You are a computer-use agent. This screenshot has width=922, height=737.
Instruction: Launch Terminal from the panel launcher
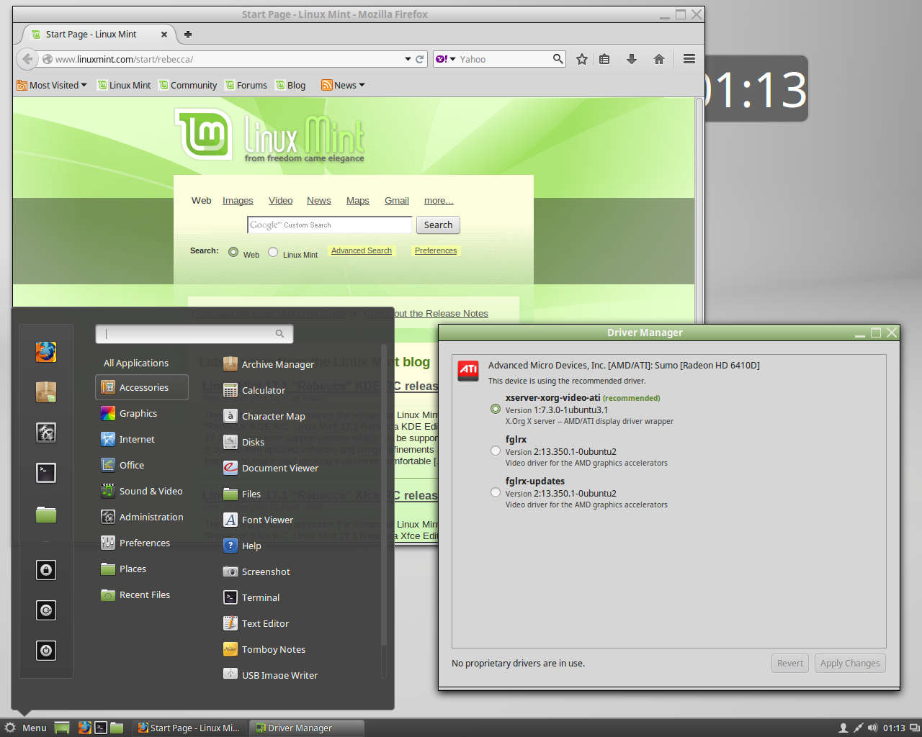tap(101, 728)
